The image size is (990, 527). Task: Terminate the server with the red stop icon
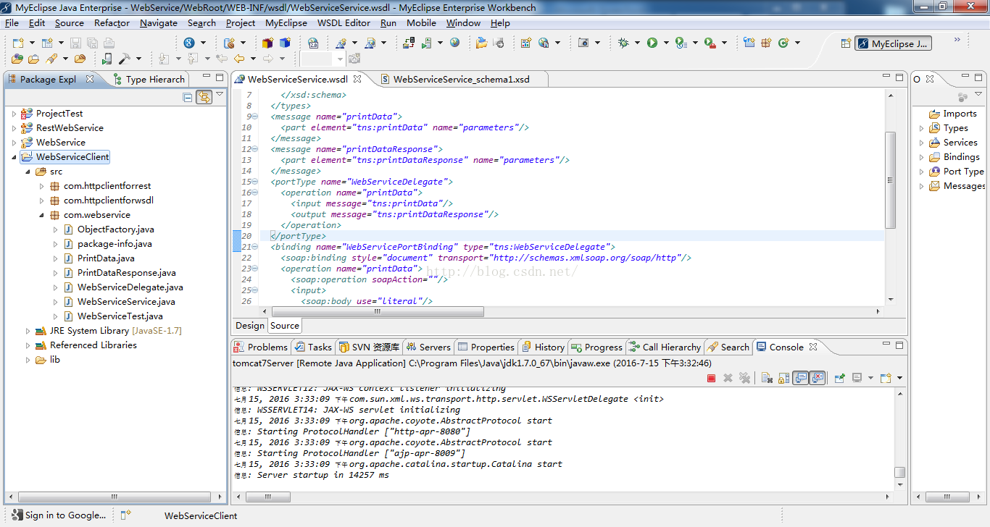point(711,378)
